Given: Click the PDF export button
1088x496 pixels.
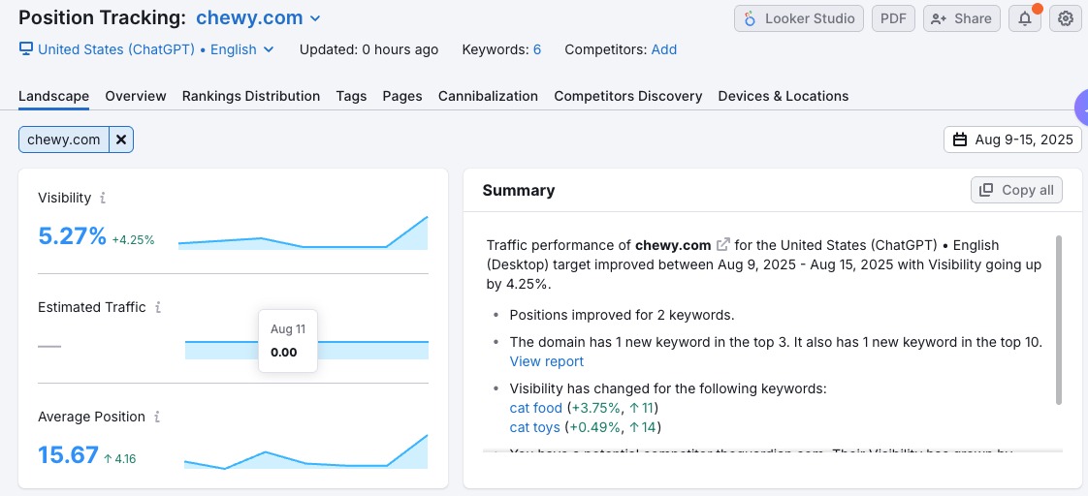Looking at the screenshot, I should tap(894, 18).
